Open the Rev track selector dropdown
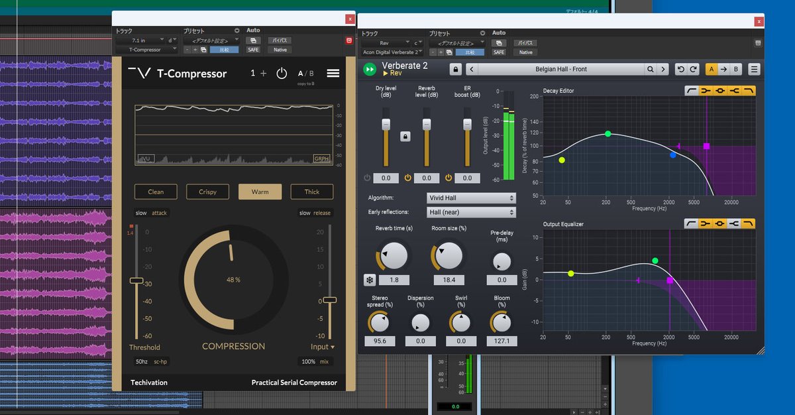The height and width of the screenshot is (415, 795). click(384, 43)
